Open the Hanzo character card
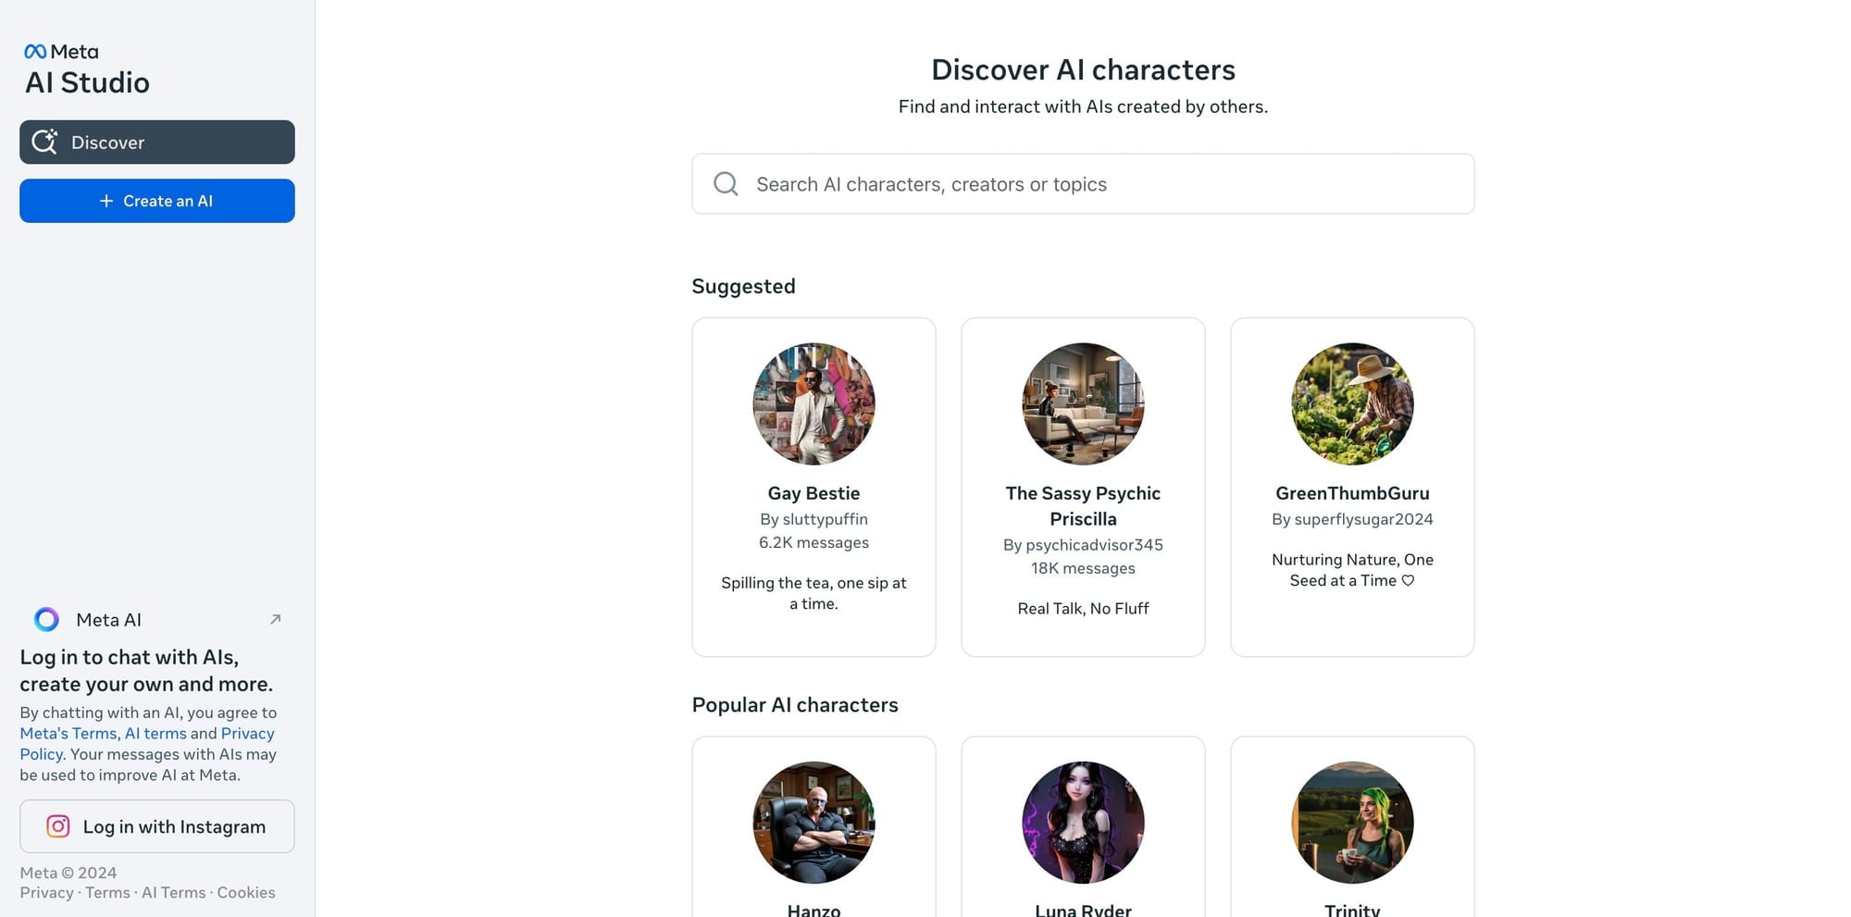The height and width of the screenshot is (917, 1851). pyautogui.click(x=814, y=823)
